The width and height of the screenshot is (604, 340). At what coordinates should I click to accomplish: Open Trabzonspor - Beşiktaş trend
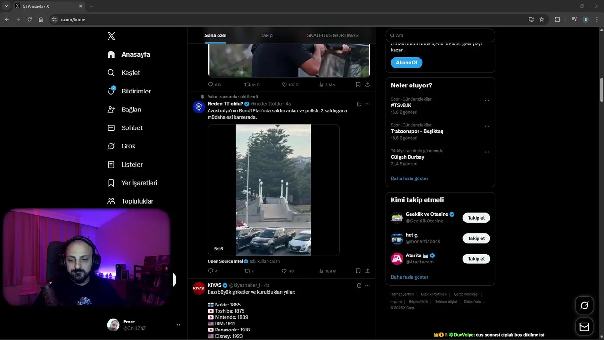coord(417,131)
